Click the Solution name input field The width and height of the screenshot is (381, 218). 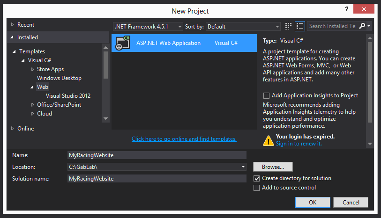coord(157,179)
